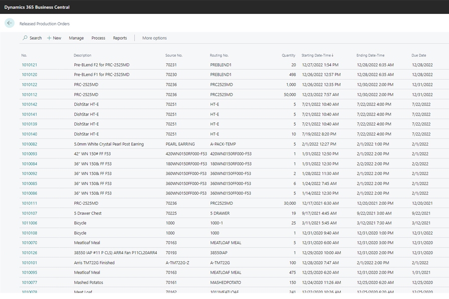The width and height of the screenshot is (449, 299).
Task: Sort by the No. column header
Action: point(24,55)
